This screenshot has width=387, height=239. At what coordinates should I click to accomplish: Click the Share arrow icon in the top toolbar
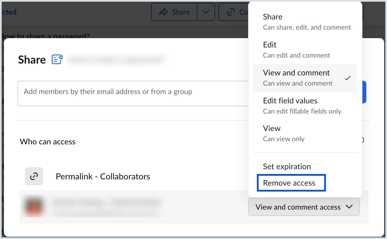tap(163, 12)
